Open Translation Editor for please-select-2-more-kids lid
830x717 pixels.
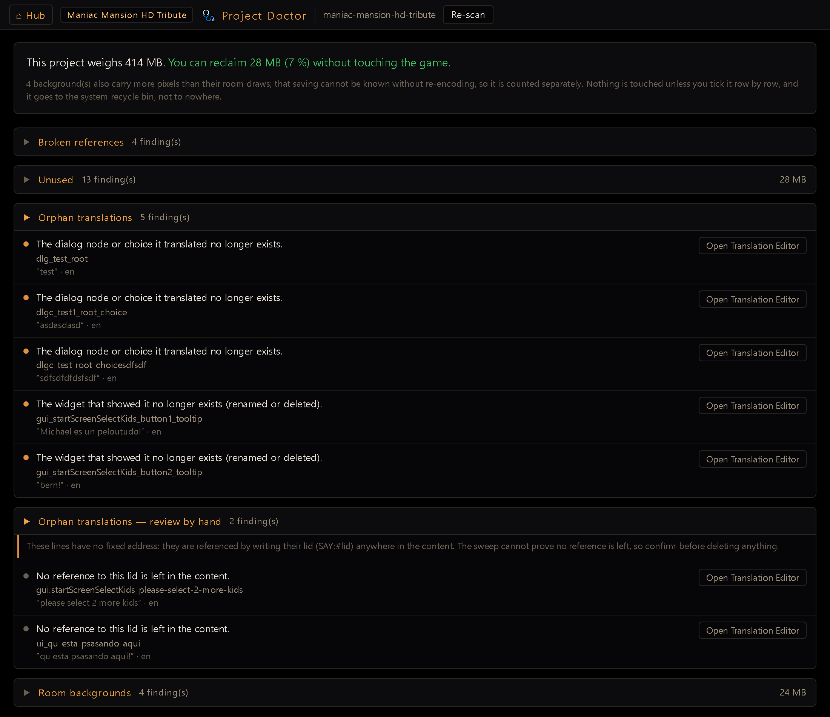coord(752,578)
